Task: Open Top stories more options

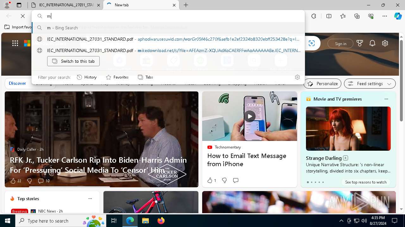Action: [90, 199]
